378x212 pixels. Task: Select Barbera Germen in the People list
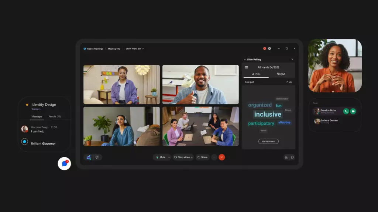[x=329, y=120]
